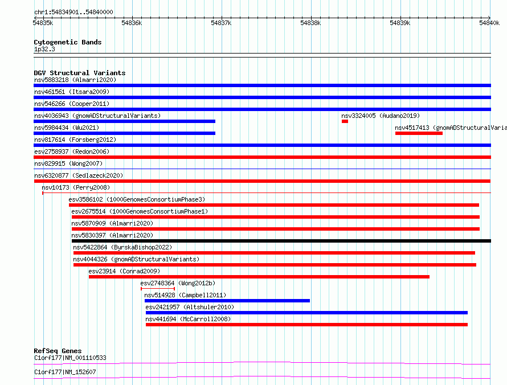Click the red bar under nsv4517413
The width and height of the screenshot is (507, 385).
[x=419, y=133]
